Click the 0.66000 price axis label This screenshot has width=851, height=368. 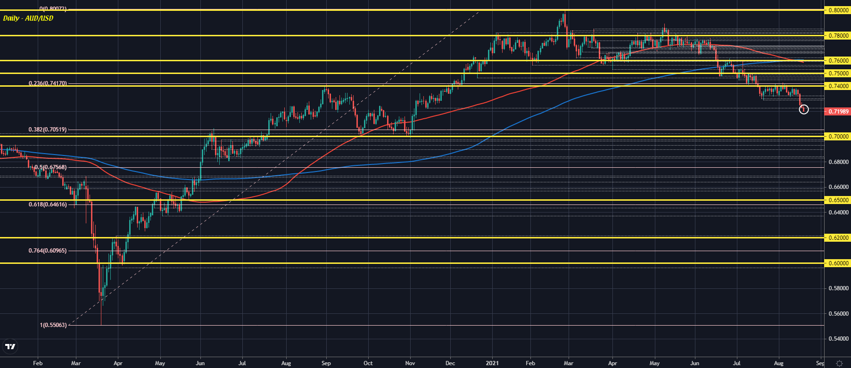pos(839,187)
